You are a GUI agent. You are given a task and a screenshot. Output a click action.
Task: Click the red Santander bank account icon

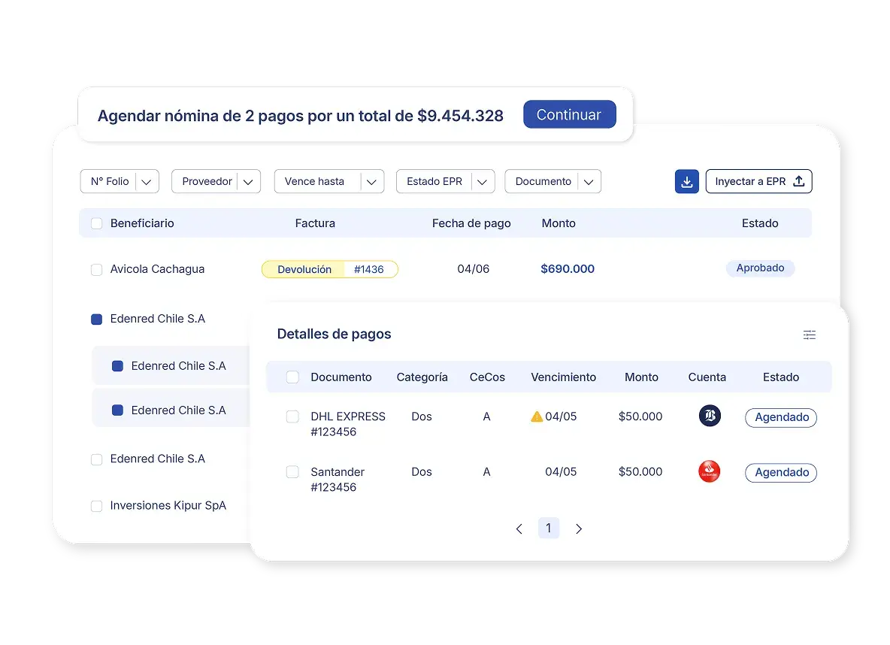pos(710,471)
